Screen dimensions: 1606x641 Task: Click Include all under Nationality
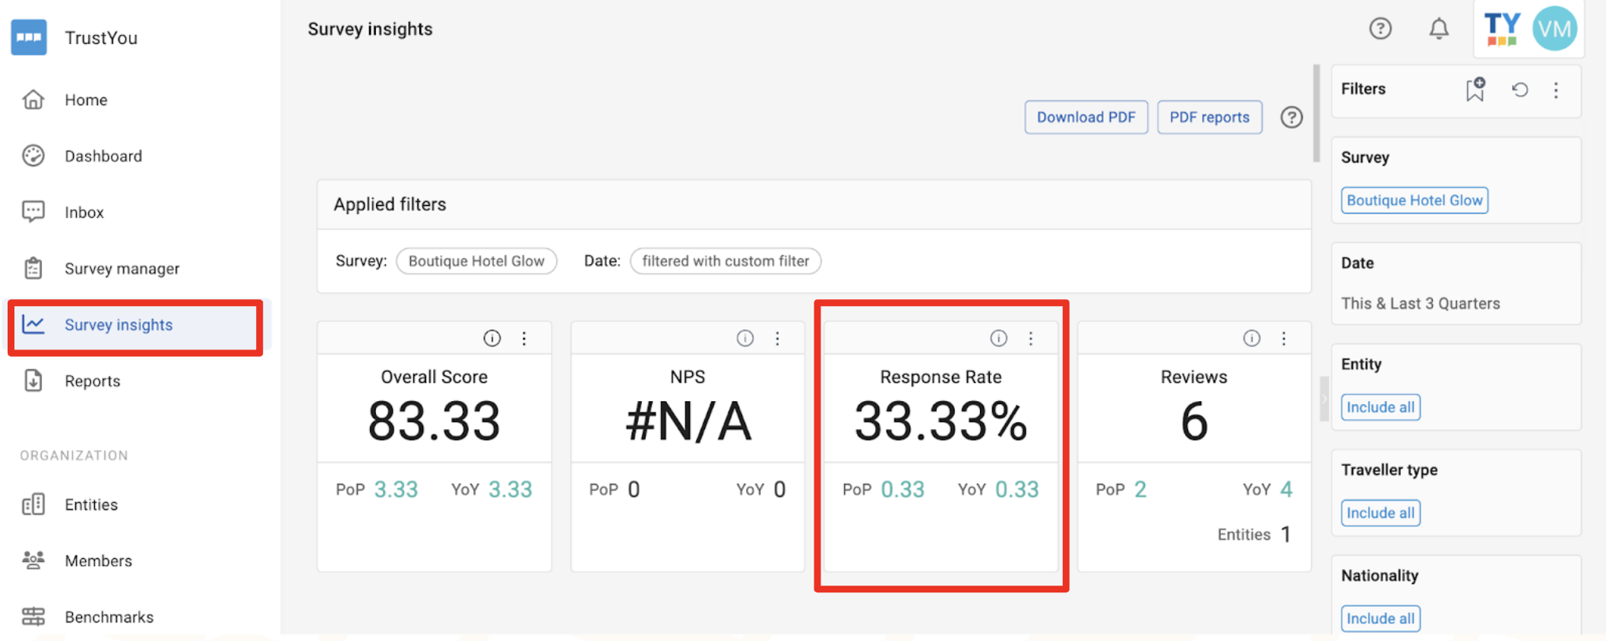(1380, 618)
